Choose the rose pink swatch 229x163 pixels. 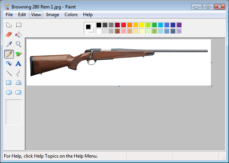coord(124,31)
